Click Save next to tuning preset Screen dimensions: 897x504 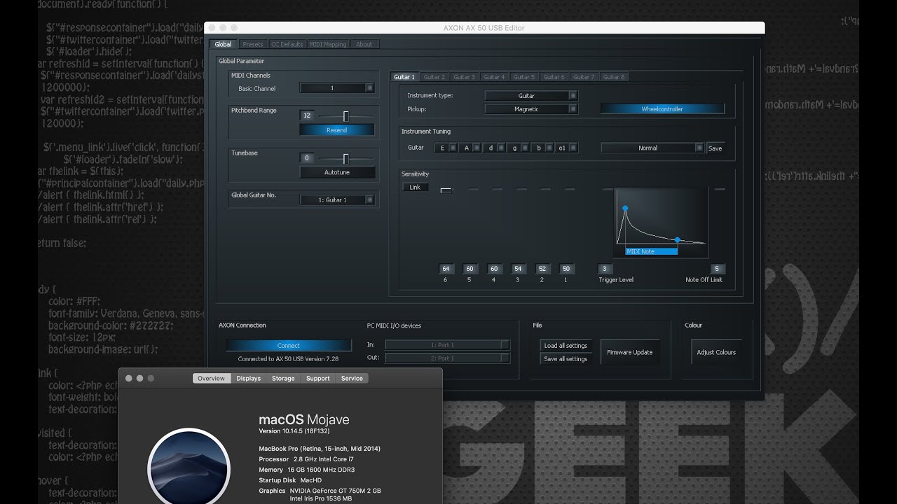click(715, 148)
